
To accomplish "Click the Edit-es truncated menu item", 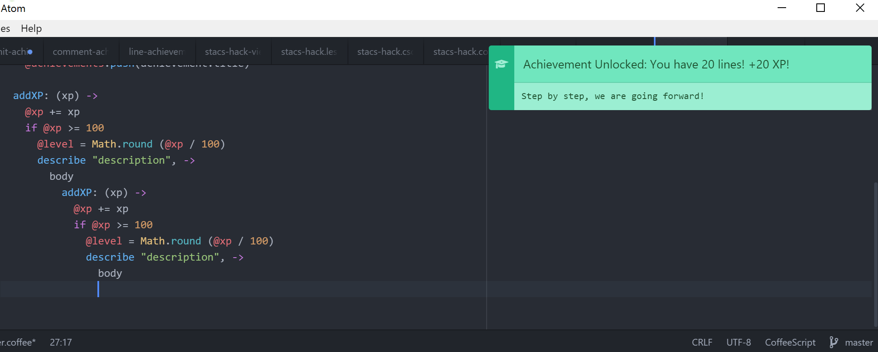I will (x=5, y=28).
